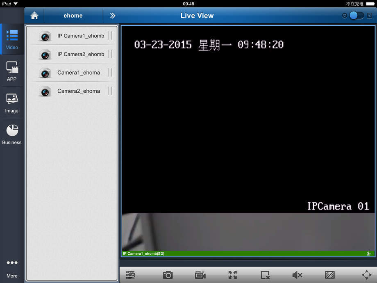Open the APP section in sidebar

[x=12, y=71]
